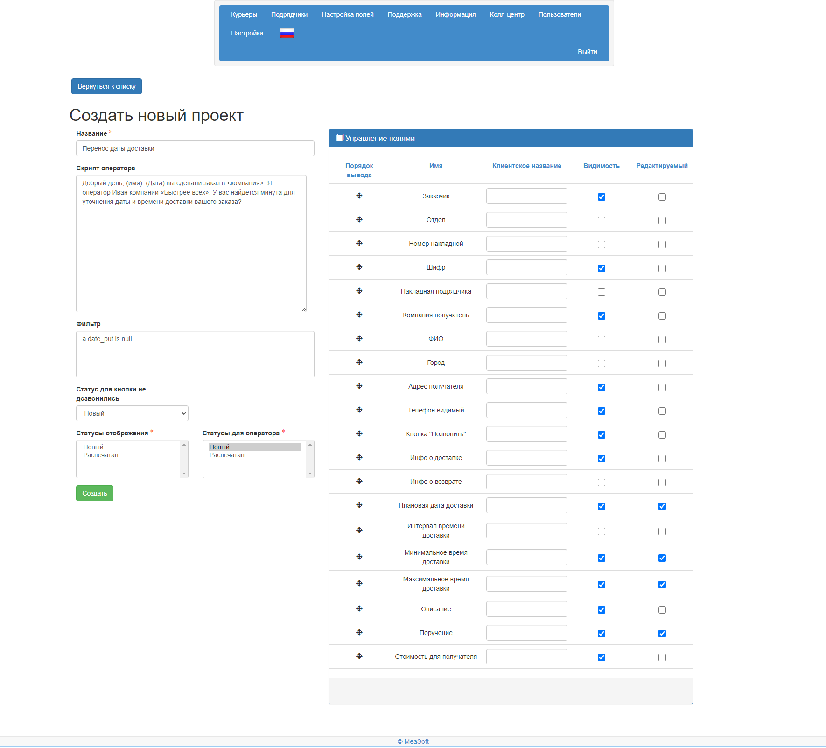This screenshot has height=748, width=826.
Task: Click move handle for Компания получатель
Action: [359, 315]
